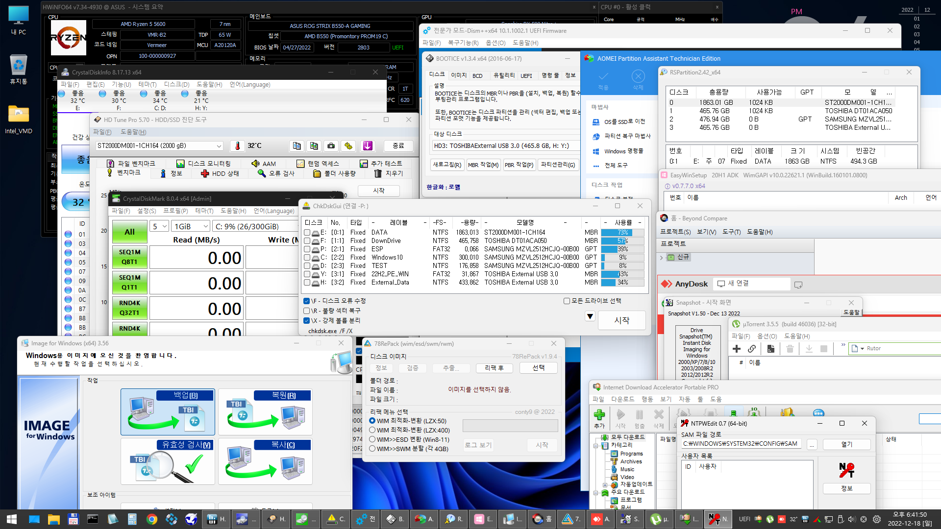Image resolution: width=941 pixels, height=529 pixels.
Task: Select 'WIM>>ESD 변환 (Win8-11)' radio button
Action: coord(372,439)
